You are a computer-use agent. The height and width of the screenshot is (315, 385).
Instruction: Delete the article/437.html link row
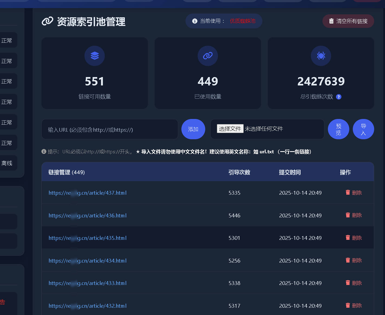pyautogui.click(x=354, y=193)
